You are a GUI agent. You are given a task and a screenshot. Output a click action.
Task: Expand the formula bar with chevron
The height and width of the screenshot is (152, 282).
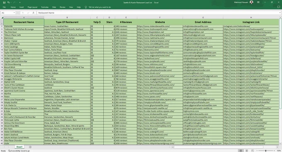coord(280,13)
